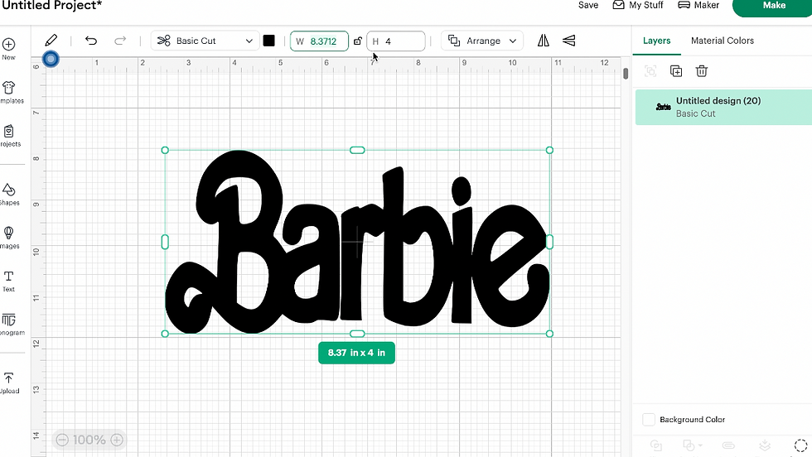
Task: Click the Save button
Action: coord(588,5)
